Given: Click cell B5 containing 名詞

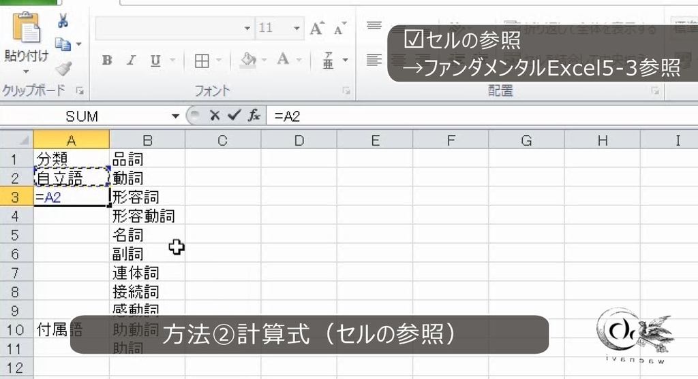Looking at the screenshot, I should (x=147, y=234).
